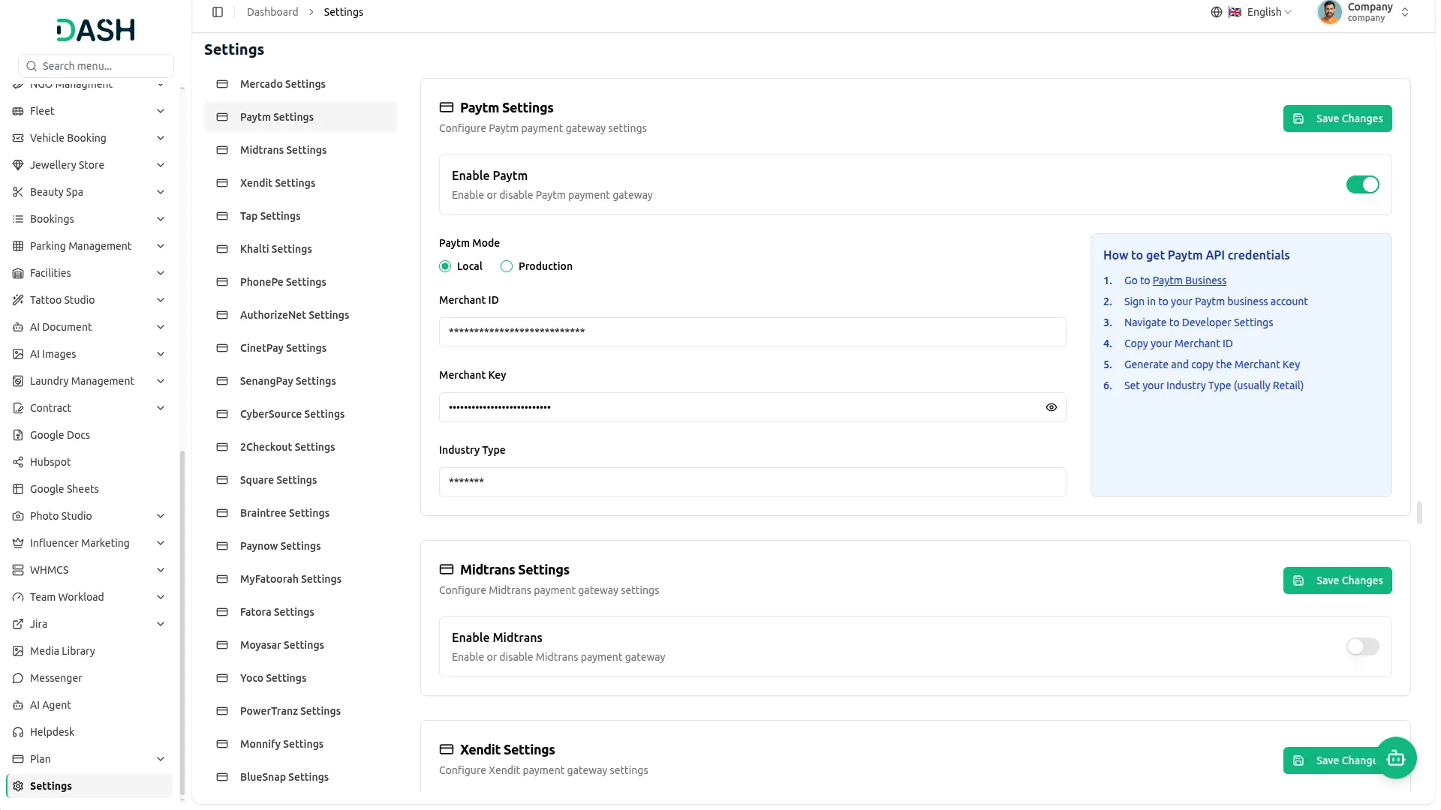This screenshot has width=1441, height=810.
Task: Focus the Industry Type field
Action: [x=752, y=482]
